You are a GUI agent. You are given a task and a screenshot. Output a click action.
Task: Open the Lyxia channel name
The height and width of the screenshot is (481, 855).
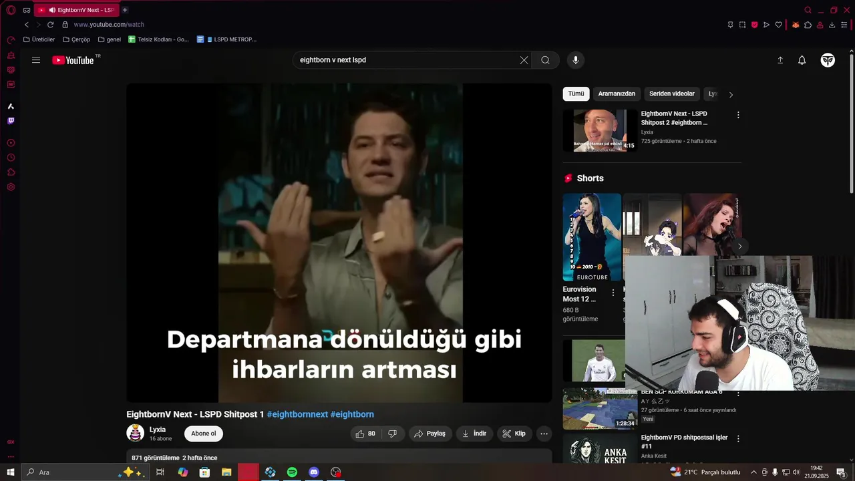[x=158, y=430]
